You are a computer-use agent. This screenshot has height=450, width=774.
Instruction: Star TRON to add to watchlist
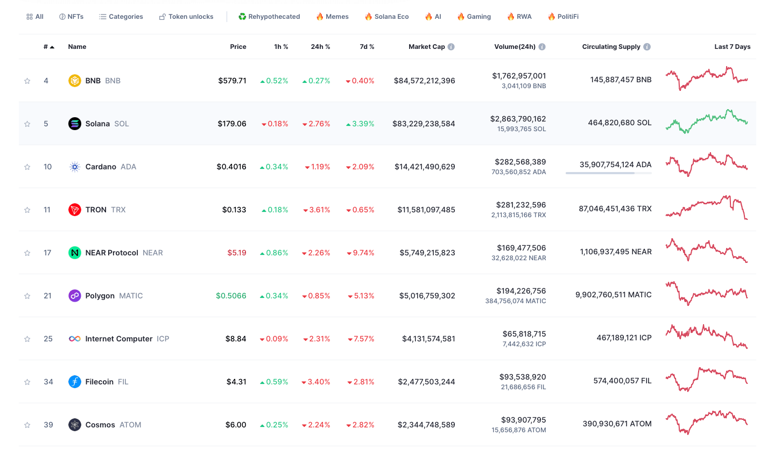click(x=27, y=210)
